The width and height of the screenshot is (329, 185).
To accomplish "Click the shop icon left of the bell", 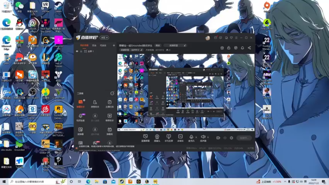I will (236, 48).
